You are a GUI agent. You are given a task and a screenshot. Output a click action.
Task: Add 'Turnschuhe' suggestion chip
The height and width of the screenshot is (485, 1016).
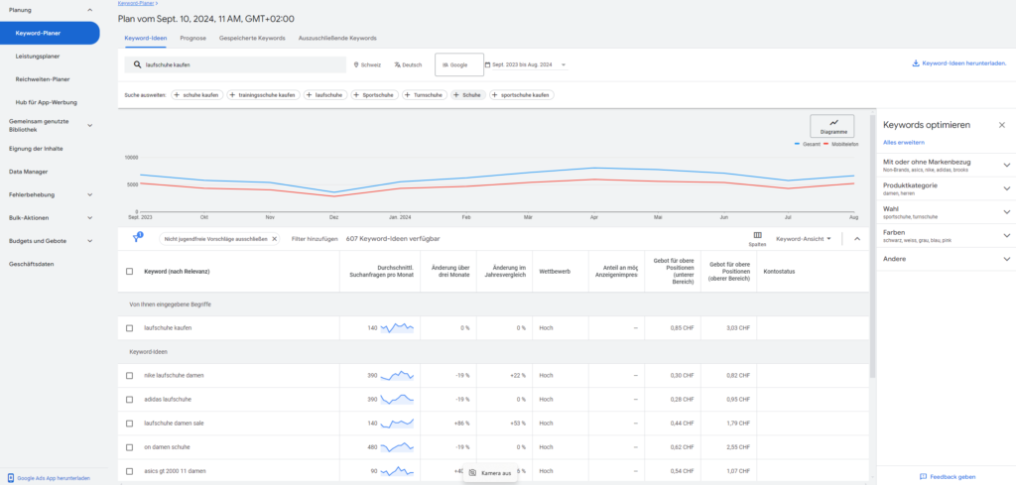coord(425,95)
